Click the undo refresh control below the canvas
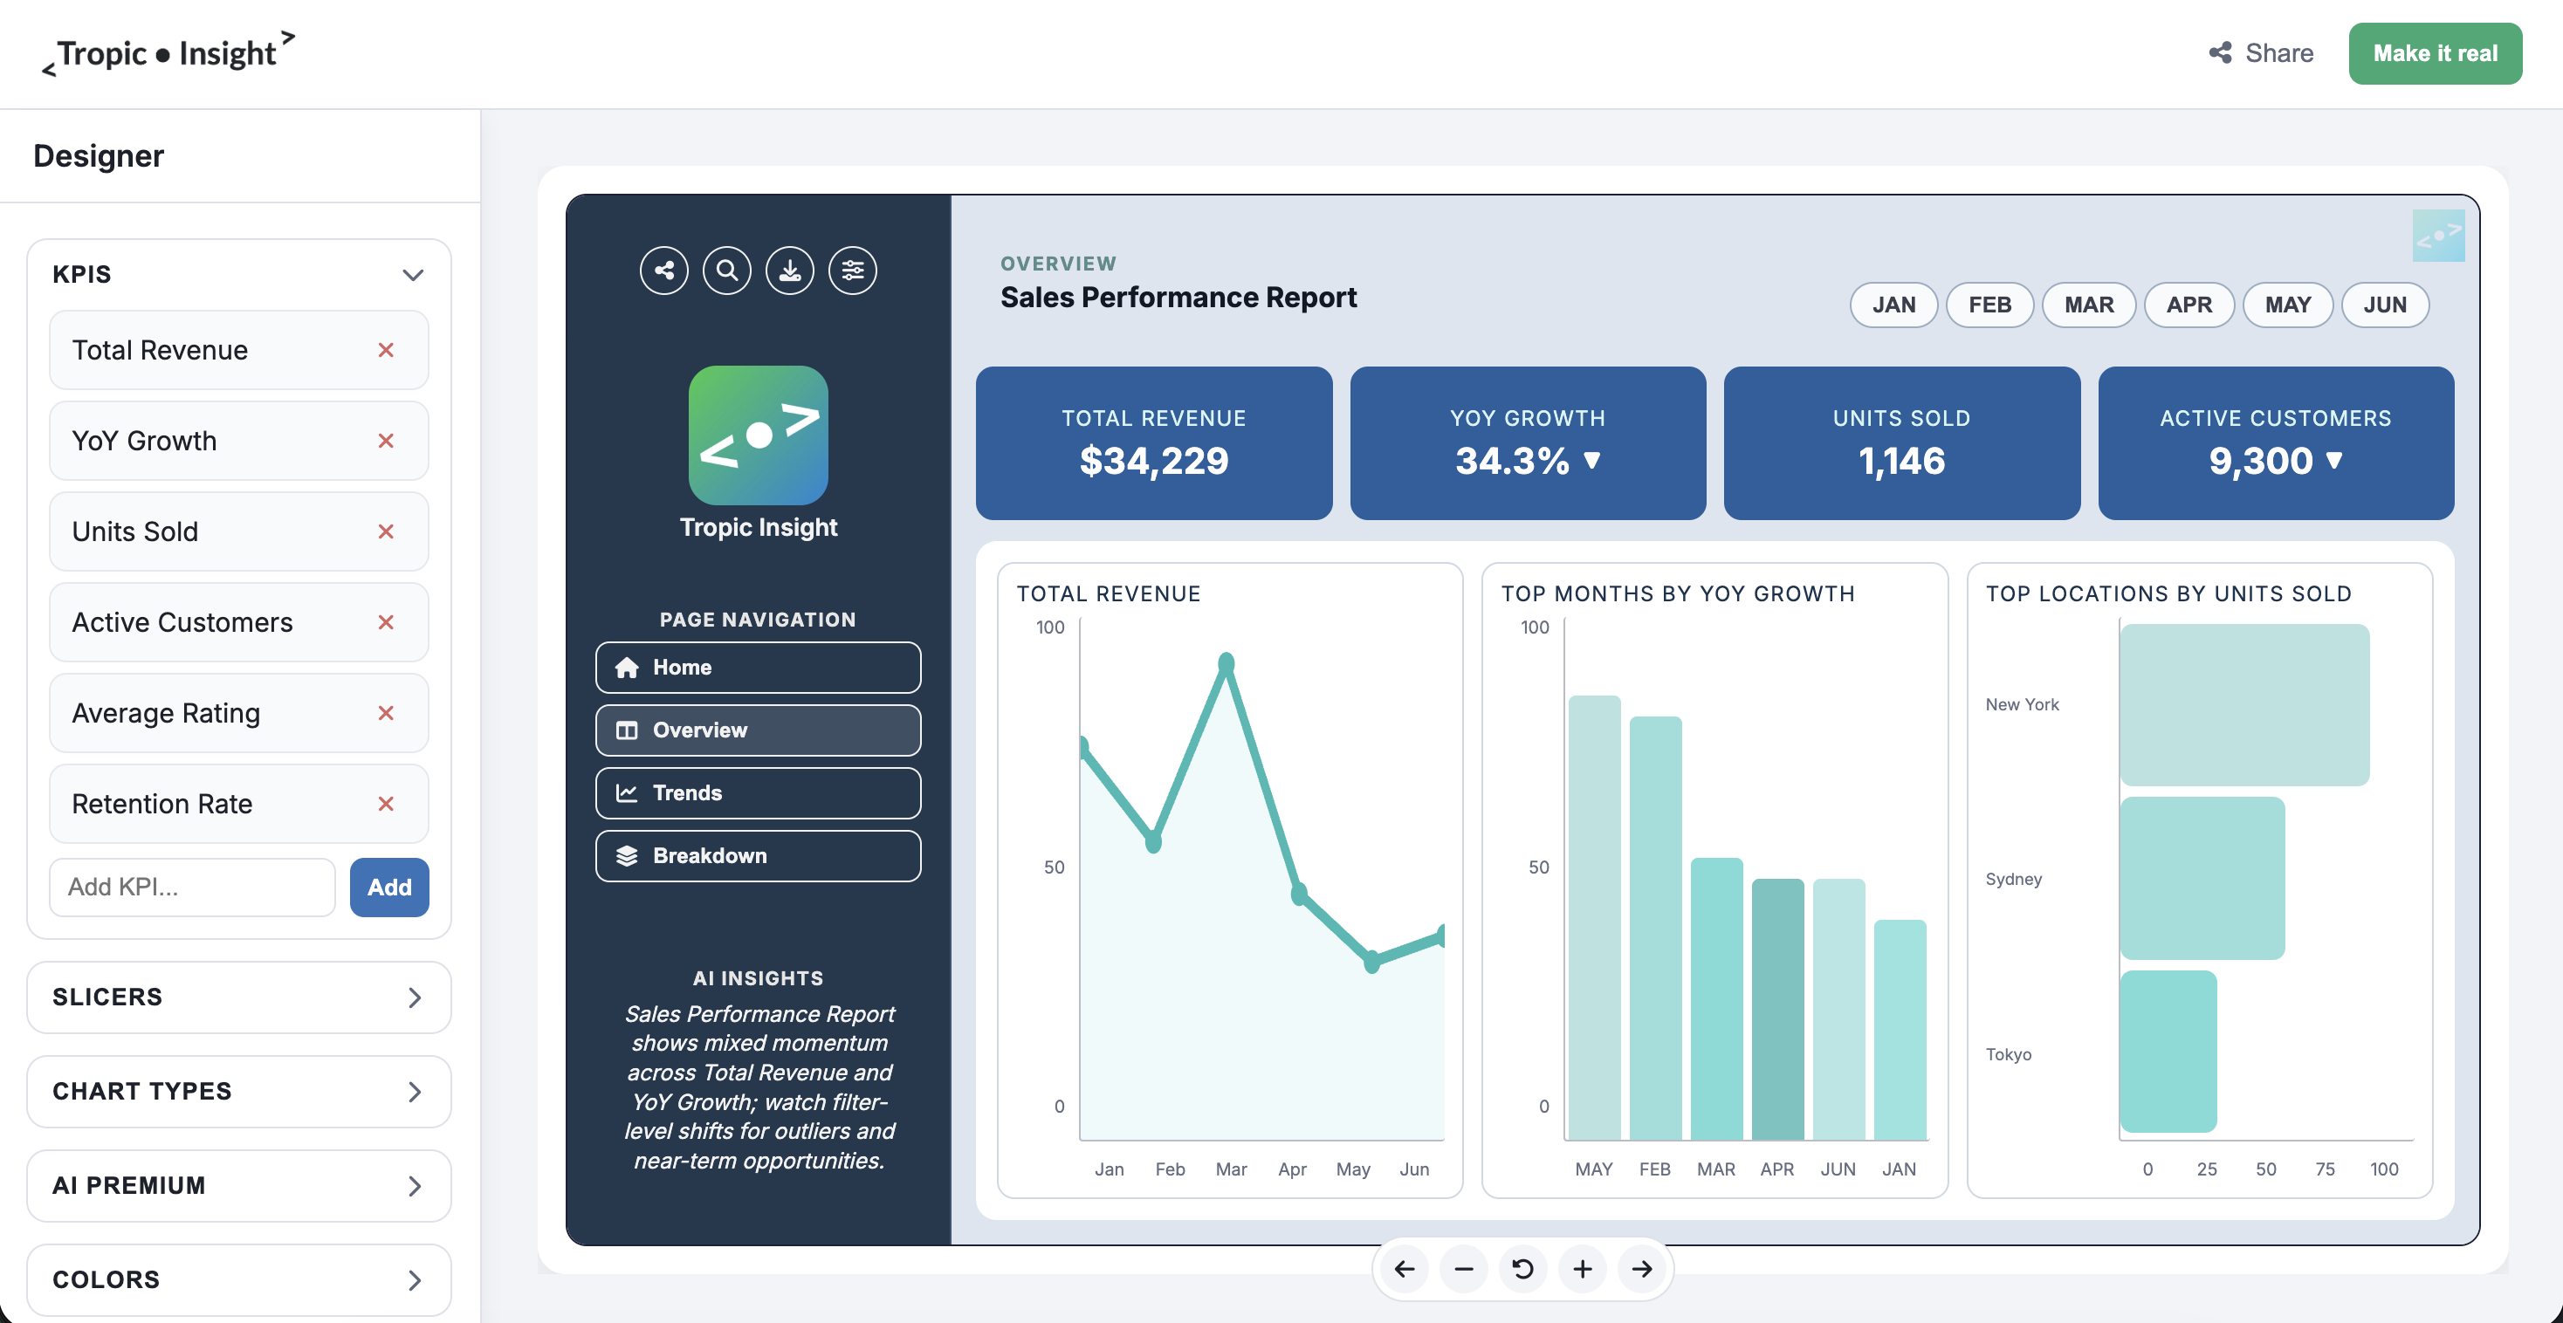Viewport: 2563px width, 1323px height. tap(1522, 1269)
